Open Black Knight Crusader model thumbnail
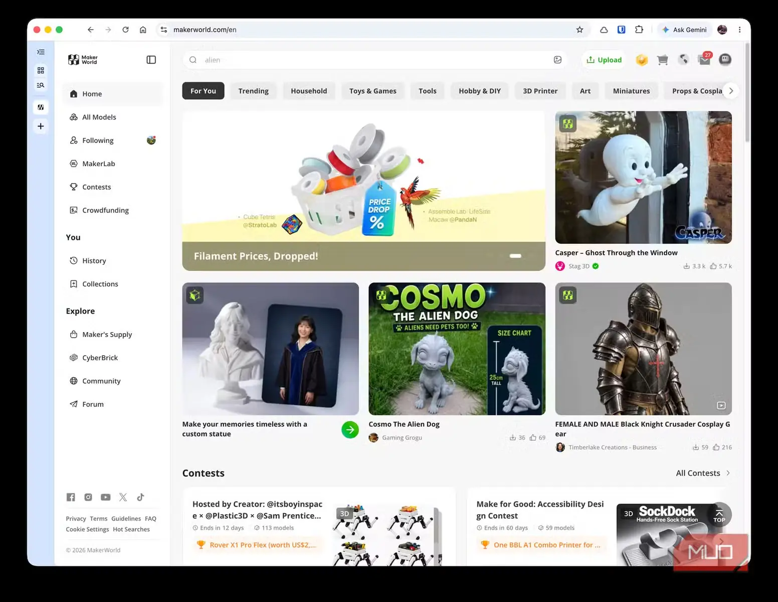 click(643, 349)
